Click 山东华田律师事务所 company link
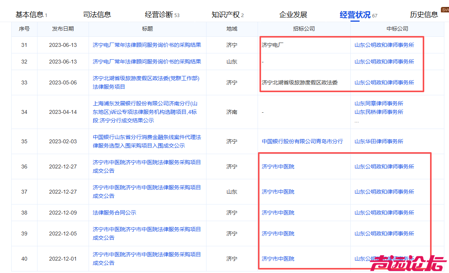This screenshot has width=449, height=273. click(379, 141)
